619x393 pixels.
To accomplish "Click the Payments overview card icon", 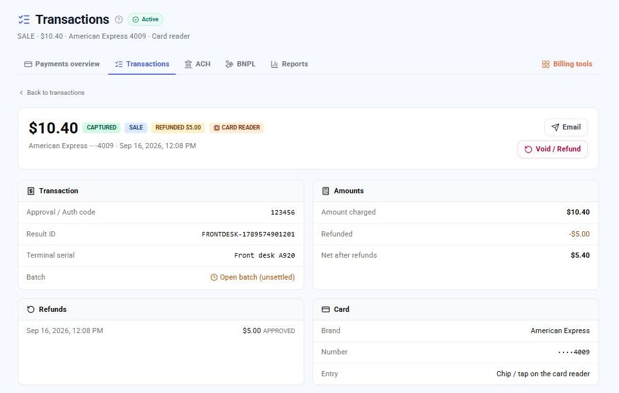I will pos(28,64).
